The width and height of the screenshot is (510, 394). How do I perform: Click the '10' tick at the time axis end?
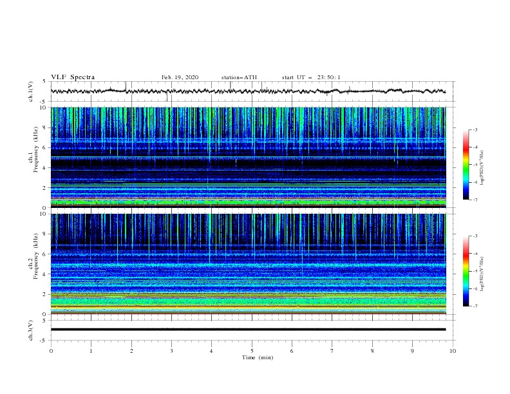pyautogui.click(x=453, y=351)
